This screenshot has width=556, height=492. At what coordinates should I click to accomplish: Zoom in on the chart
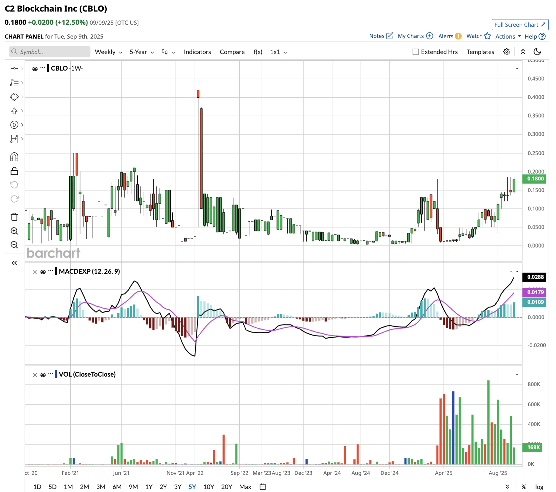pyautogui.click(x=14, y=231)
